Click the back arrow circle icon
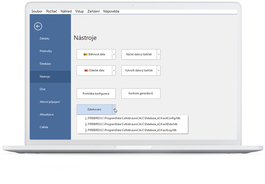Image resolution: width=265 pixels, height=184 pixels. coord(38,26)
